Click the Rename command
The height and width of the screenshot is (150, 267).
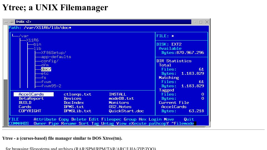69,123
